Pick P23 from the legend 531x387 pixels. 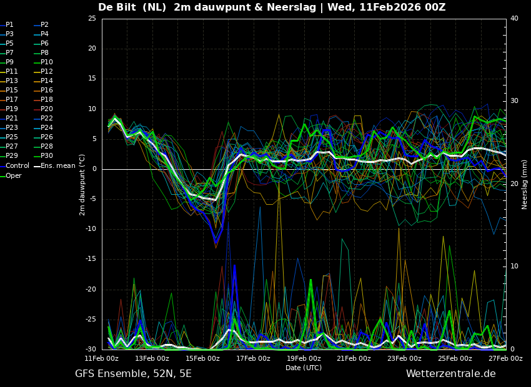[11, 127]
